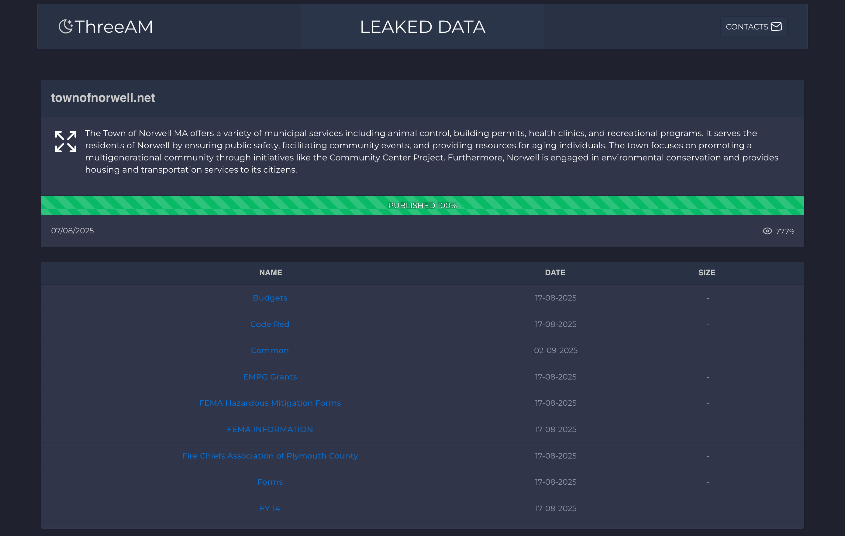
Task: Click the 17-08-2025 date in Forms row
Action: (x=556, y=482)
